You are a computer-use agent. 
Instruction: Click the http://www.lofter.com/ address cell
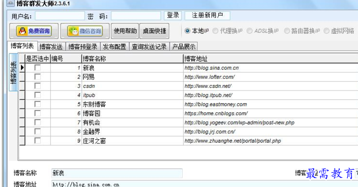coord(271,77)
